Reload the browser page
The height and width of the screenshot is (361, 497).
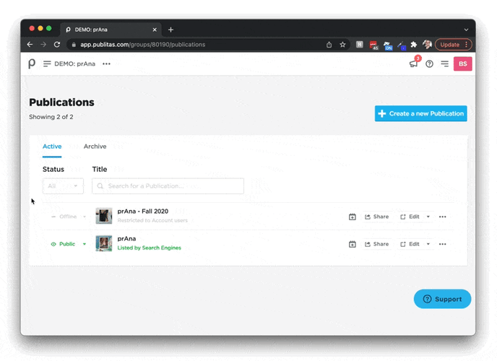(57, 44)
